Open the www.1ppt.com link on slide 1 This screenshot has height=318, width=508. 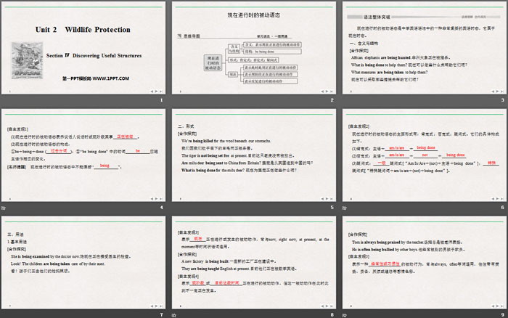click(84, 78)
